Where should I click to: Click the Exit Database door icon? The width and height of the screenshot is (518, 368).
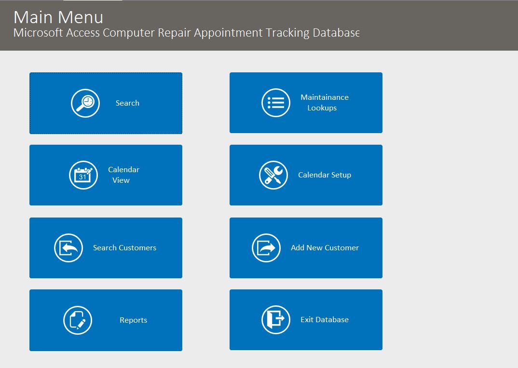click(x=275, y=319)
